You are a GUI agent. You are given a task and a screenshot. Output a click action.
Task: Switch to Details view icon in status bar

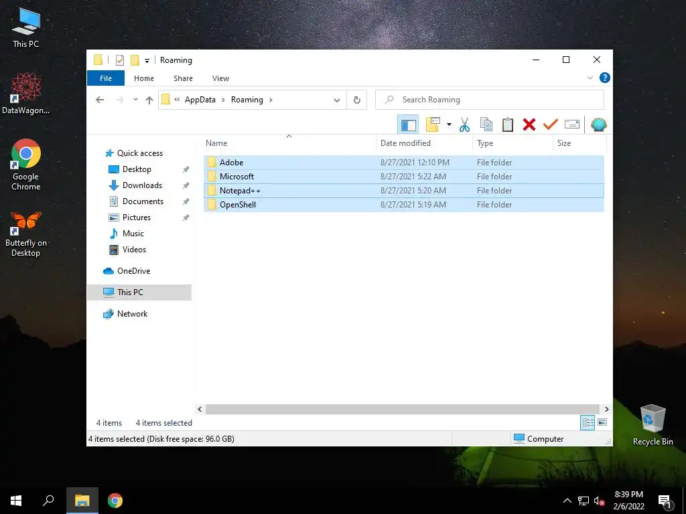(x=588, y=422)
